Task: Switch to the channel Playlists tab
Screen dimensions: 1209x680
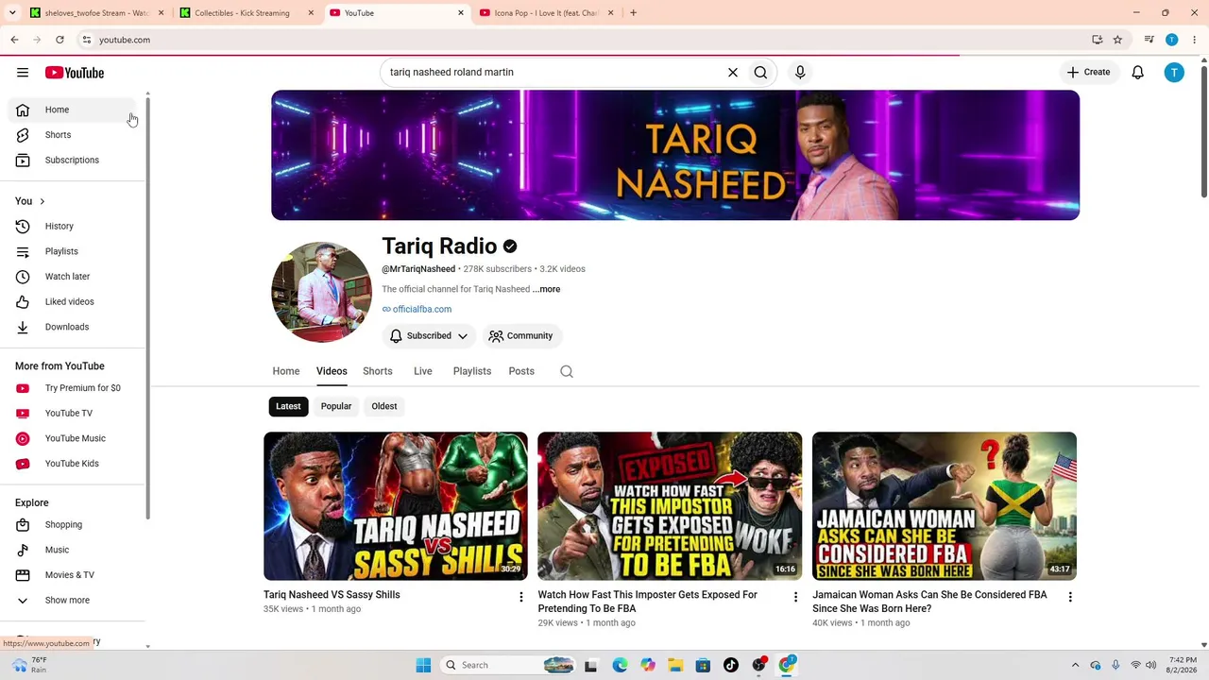Action: [472, 371]
